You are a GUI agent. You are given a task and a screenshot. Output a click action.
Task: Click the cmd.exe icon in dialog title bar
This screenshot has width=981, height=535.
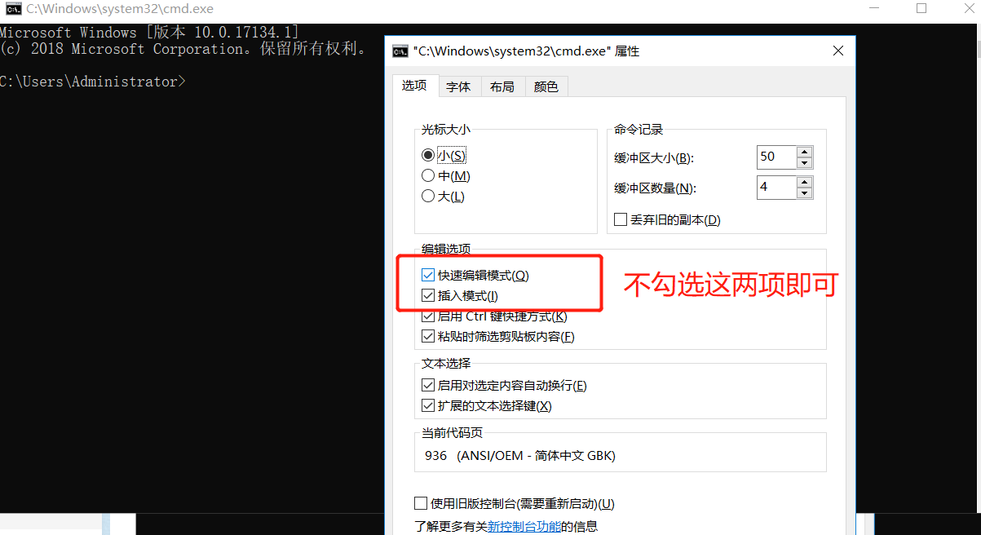[400, 51]
